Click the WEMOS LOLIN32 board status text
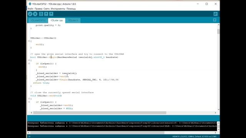This screenshot has width=246, height=138. tap(194, 136)
